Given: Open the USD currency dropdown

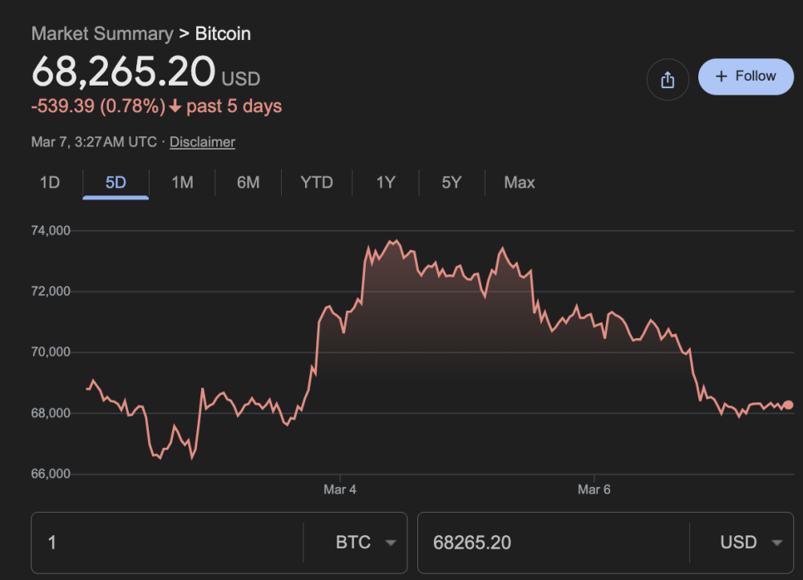Looking at the screenshot, I should [751, 543].
